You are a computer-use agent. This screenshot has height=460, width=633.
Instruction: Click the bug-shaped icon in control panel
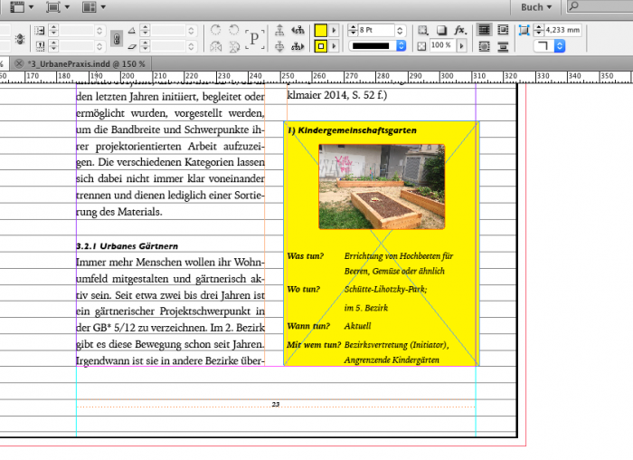[20, 39]
